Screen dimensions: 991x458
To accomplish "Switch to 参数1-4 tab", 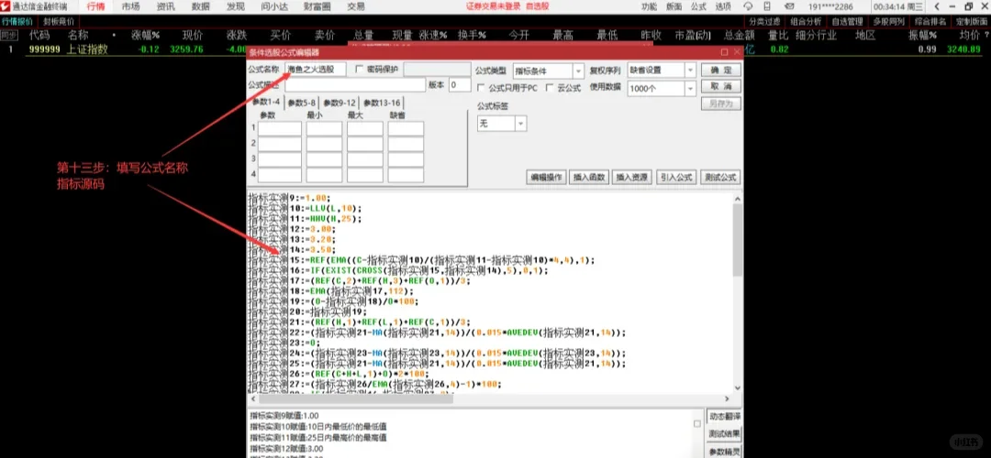I will point(266,103).
